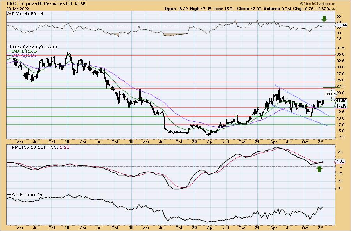Click the PMO 7.33 value tag on right axis
Image resolution: width=351 pixels, height=231 pixels.
click(x=340, y=161)
